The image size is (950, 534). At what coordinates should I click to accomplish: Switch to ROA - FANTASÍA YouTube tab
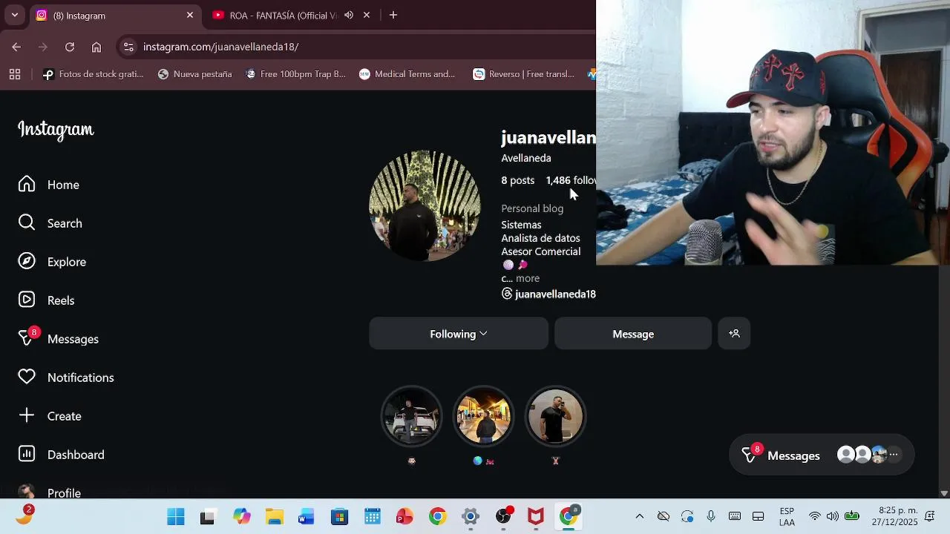[x=282, y=16]
